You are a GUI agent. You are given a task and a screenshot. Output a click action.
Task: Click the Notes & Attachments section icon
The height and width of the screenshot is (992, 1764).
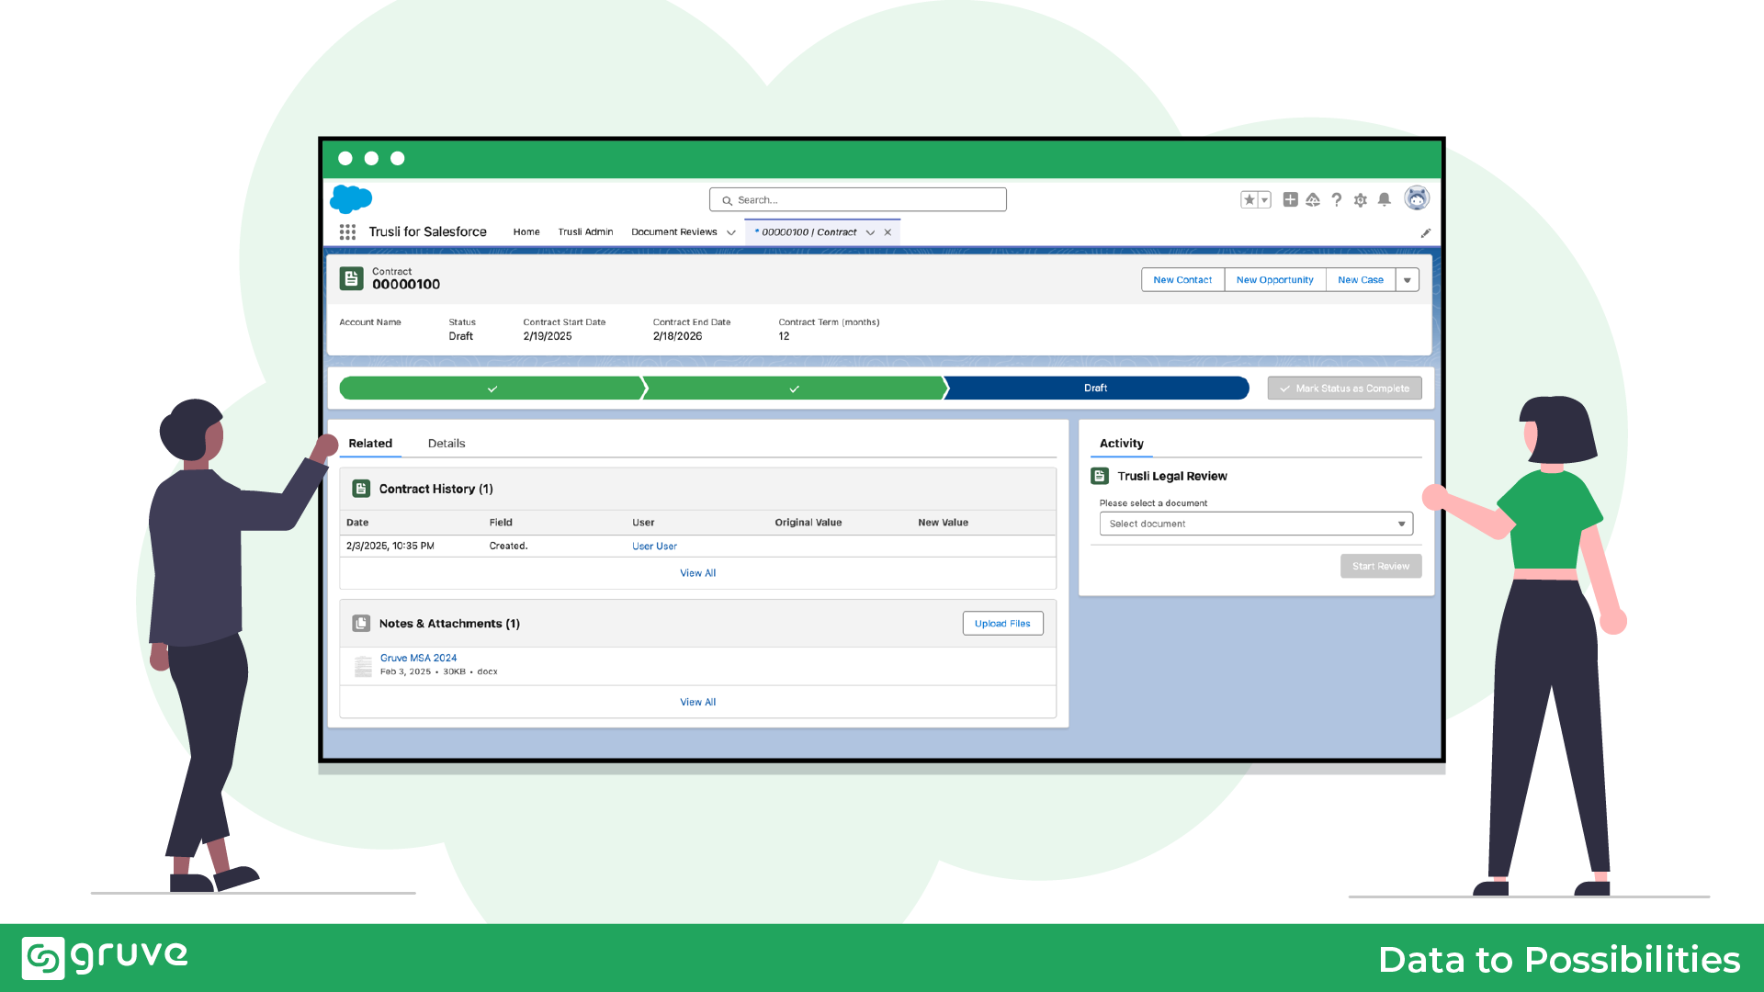click(x=361, y=624)
